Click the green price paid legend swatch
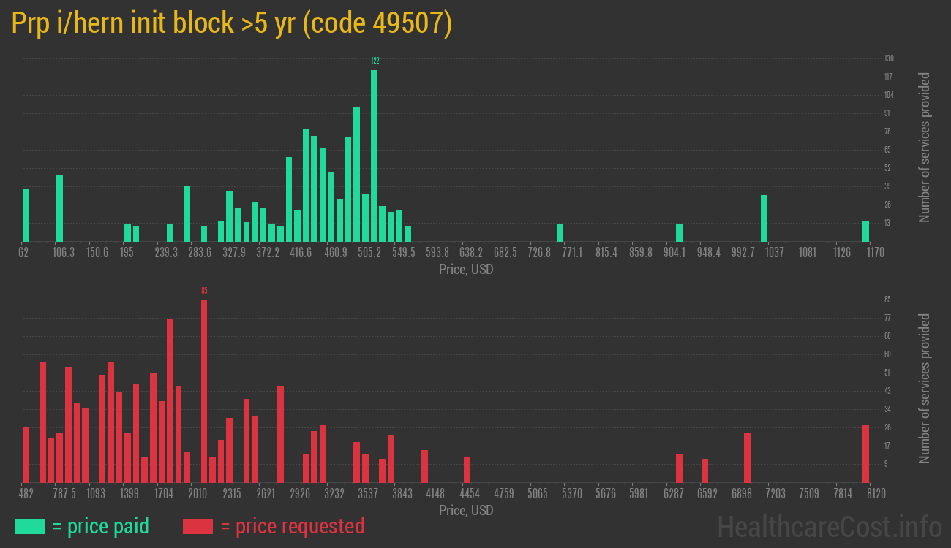The image size is (951, 548). (29, 526)
